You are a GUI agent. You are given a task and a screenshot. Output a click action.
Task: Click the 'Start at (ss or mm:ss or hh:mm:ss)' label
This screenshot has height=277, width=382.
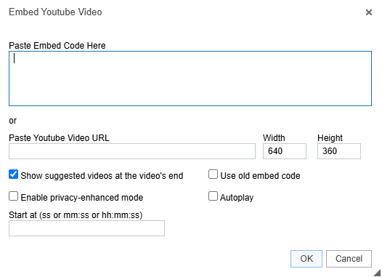click(x=76, y=215)
